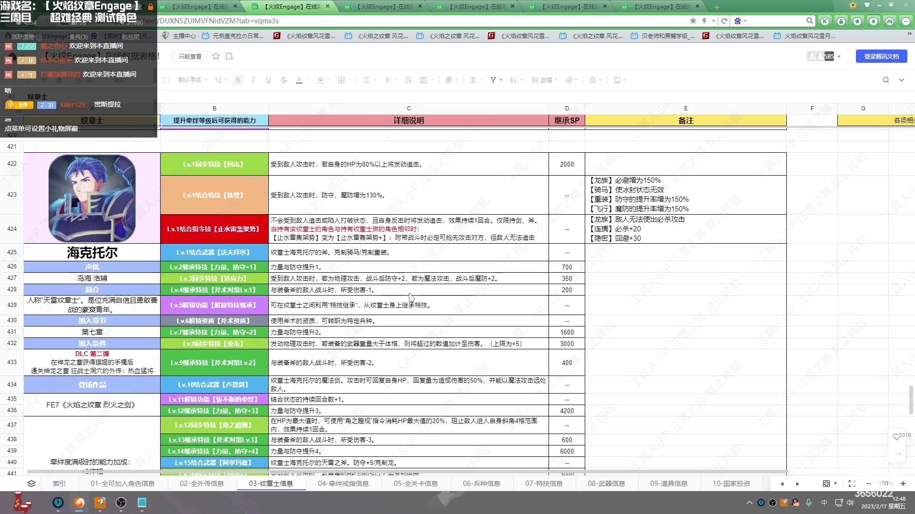
Task: Open vertical alignment options
Action: [387, 80]
